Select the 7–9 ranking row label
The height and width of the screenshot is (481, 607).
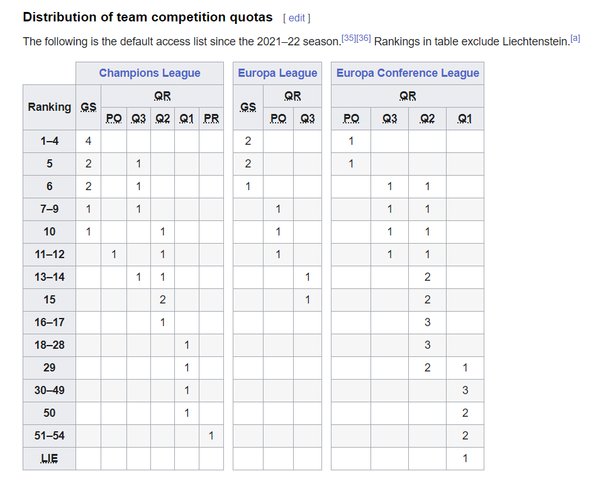(x=49, y=209)
